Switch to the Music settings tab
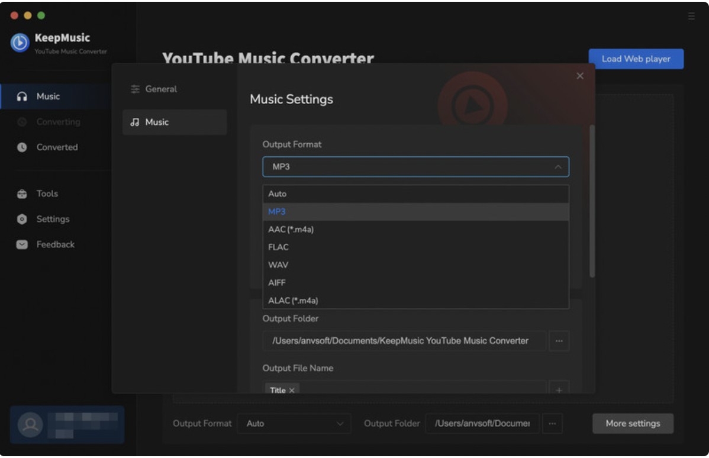 pyautogui.click(x=175, y=122)
